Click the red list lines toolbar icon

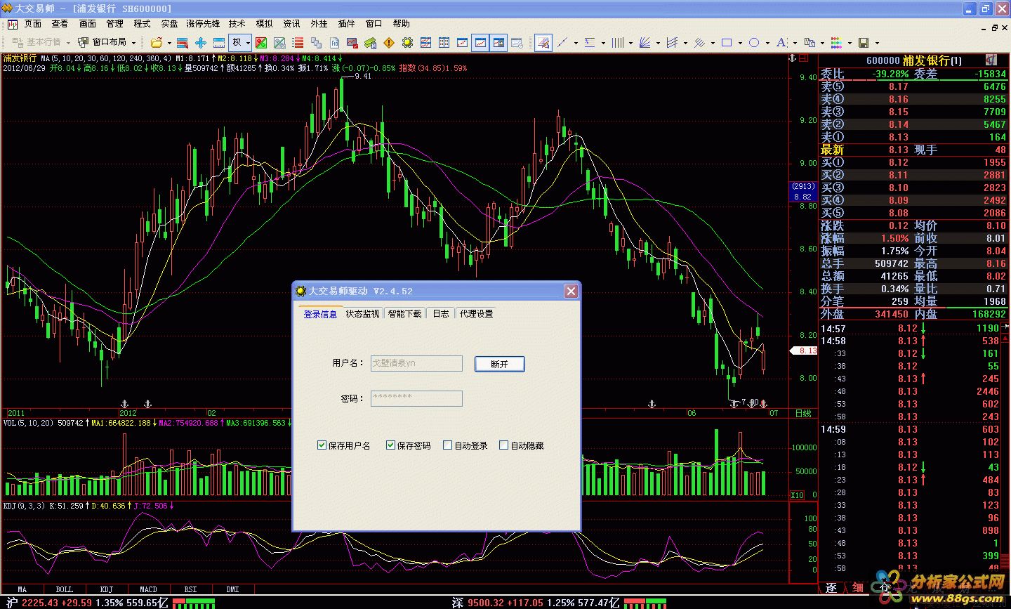tap(298, 43)
